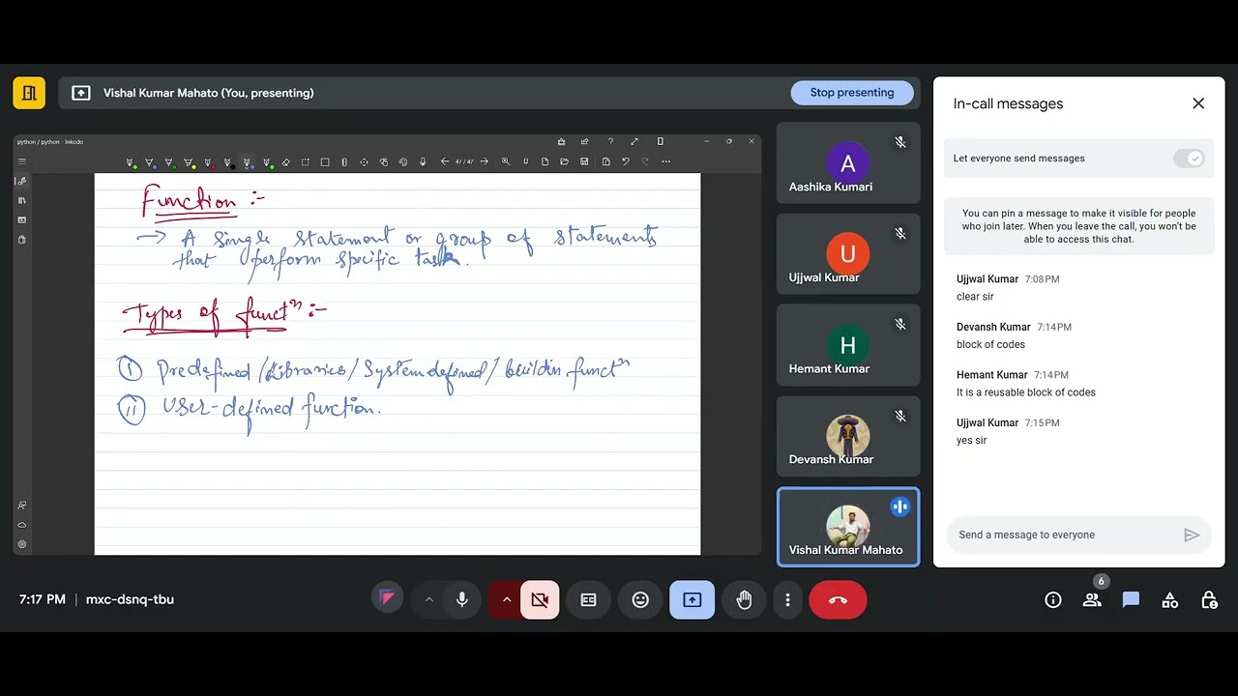
Task: Click 'It is a reusable block of codes' message
Action: coord(1026,392)
